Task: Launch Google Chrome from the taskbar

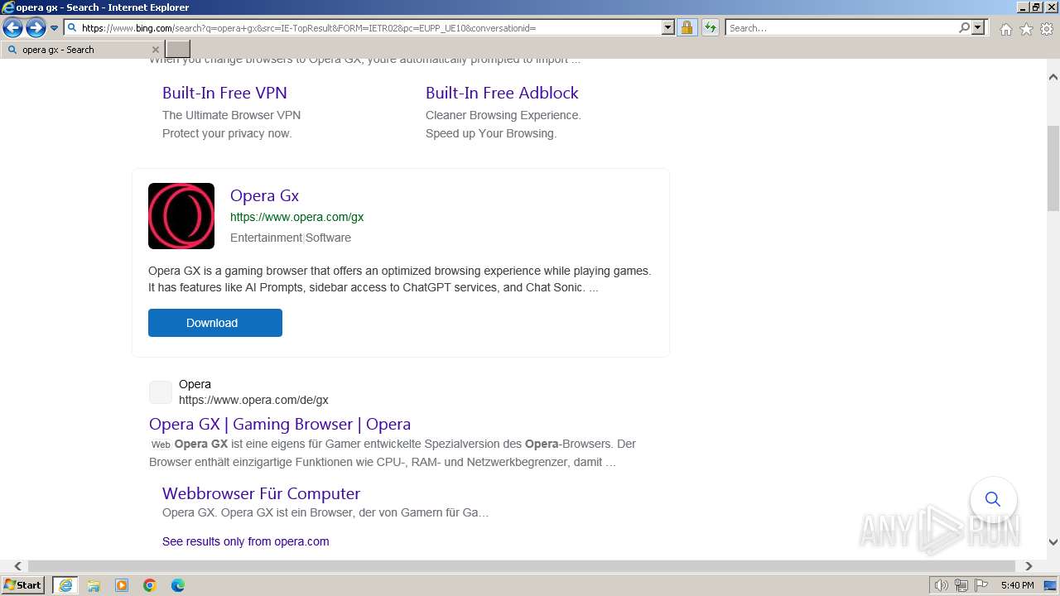Action: [150, 585]
